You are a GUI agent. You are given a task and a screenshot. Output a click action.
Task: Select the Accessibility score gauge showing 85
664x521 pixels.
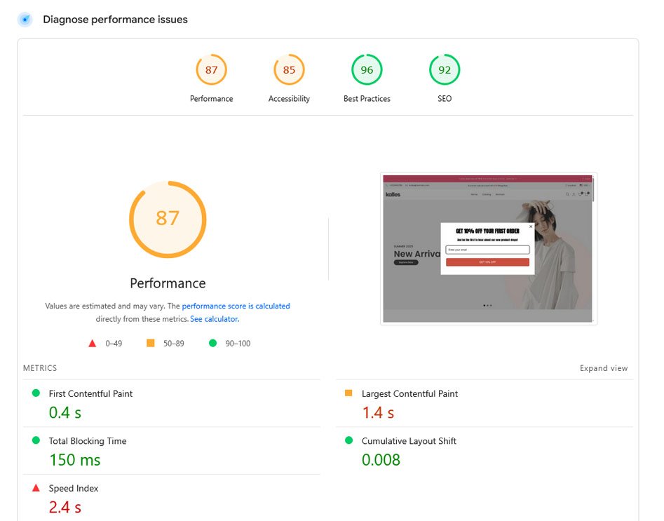coord(289,69)
